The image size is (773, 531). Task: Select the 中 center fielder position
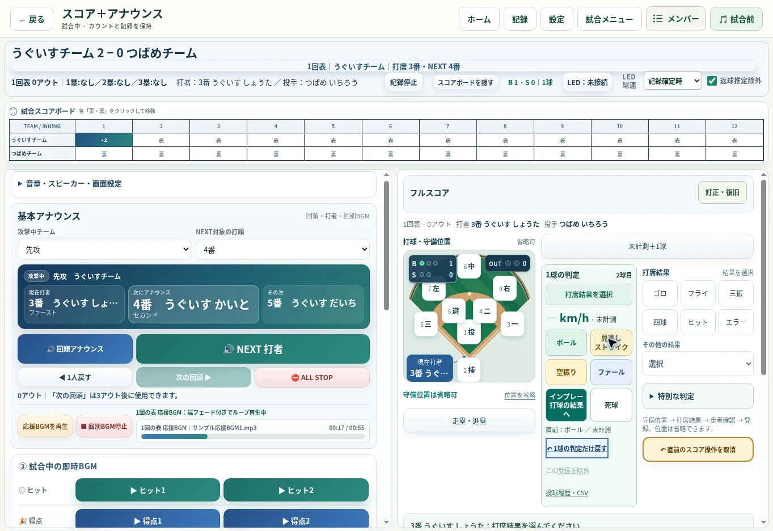pyautogui.click(x=469, y=266)
